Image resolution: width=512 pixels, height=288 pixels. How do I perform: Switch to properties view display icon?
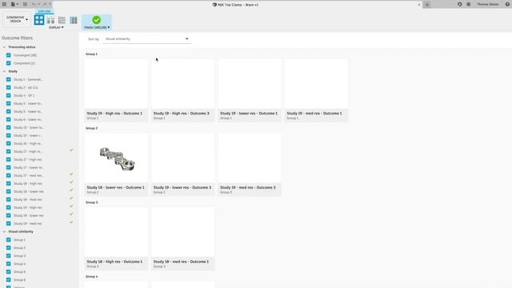tap(50, 20)
